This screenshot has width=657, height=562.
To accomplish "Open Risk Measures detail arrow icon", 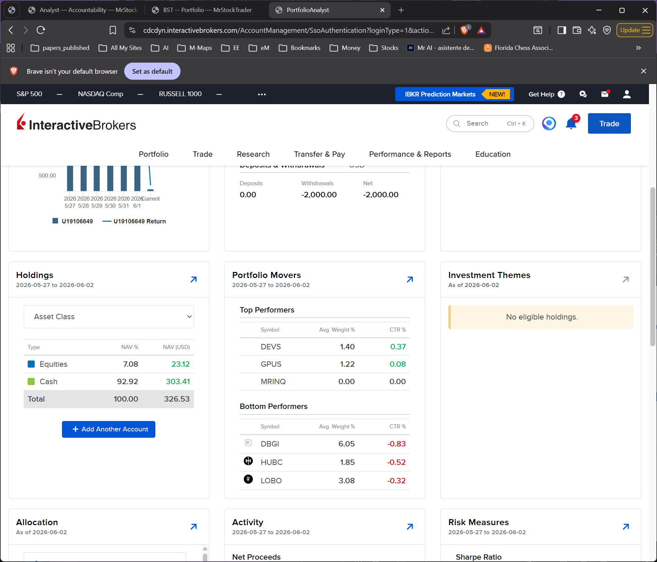I will [x=626, y=527].
